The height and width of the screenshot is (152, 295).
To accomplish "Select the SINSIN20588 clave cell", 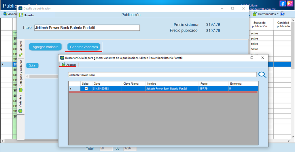I will (107, 89).
